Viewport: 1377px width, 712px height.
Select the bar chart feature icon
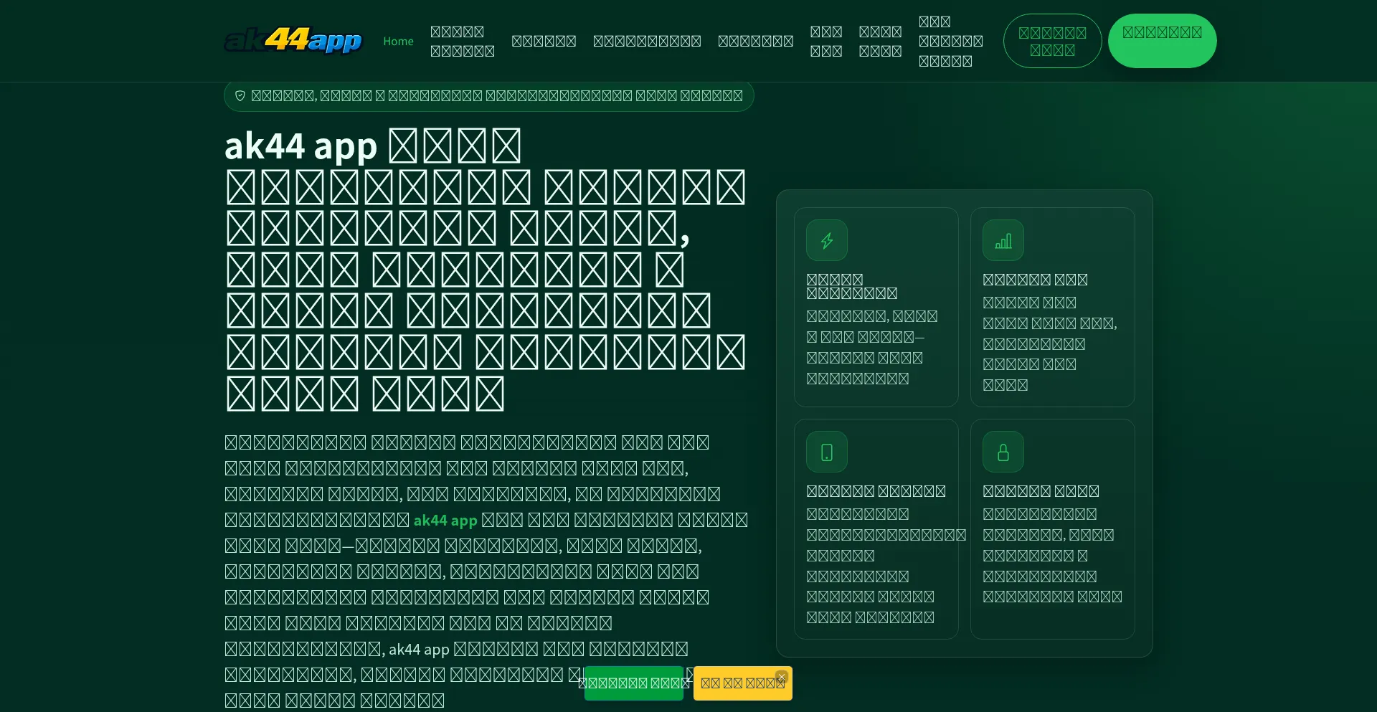coord(1003,240)
